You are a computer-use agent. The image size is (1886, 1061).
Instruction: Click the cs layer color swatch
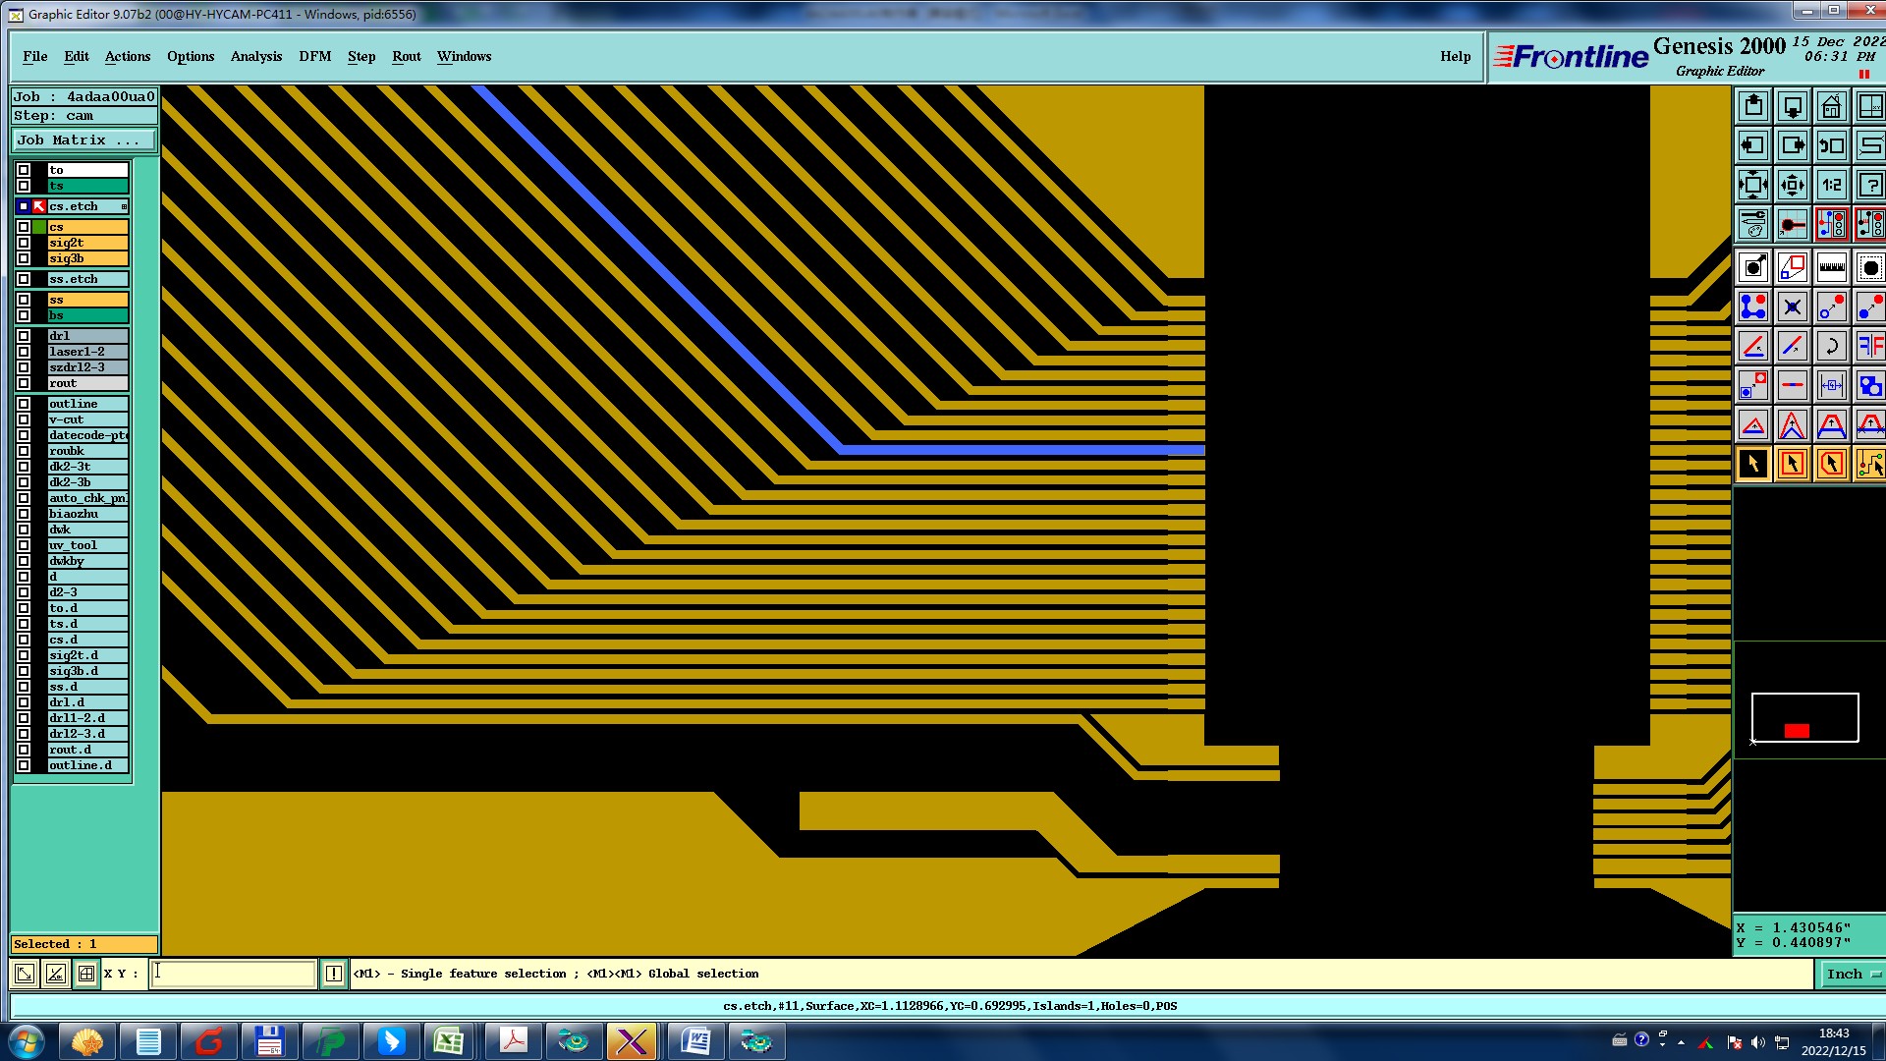click(39, 227)
